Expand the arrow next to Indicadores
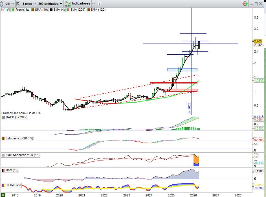 [93, 4]
